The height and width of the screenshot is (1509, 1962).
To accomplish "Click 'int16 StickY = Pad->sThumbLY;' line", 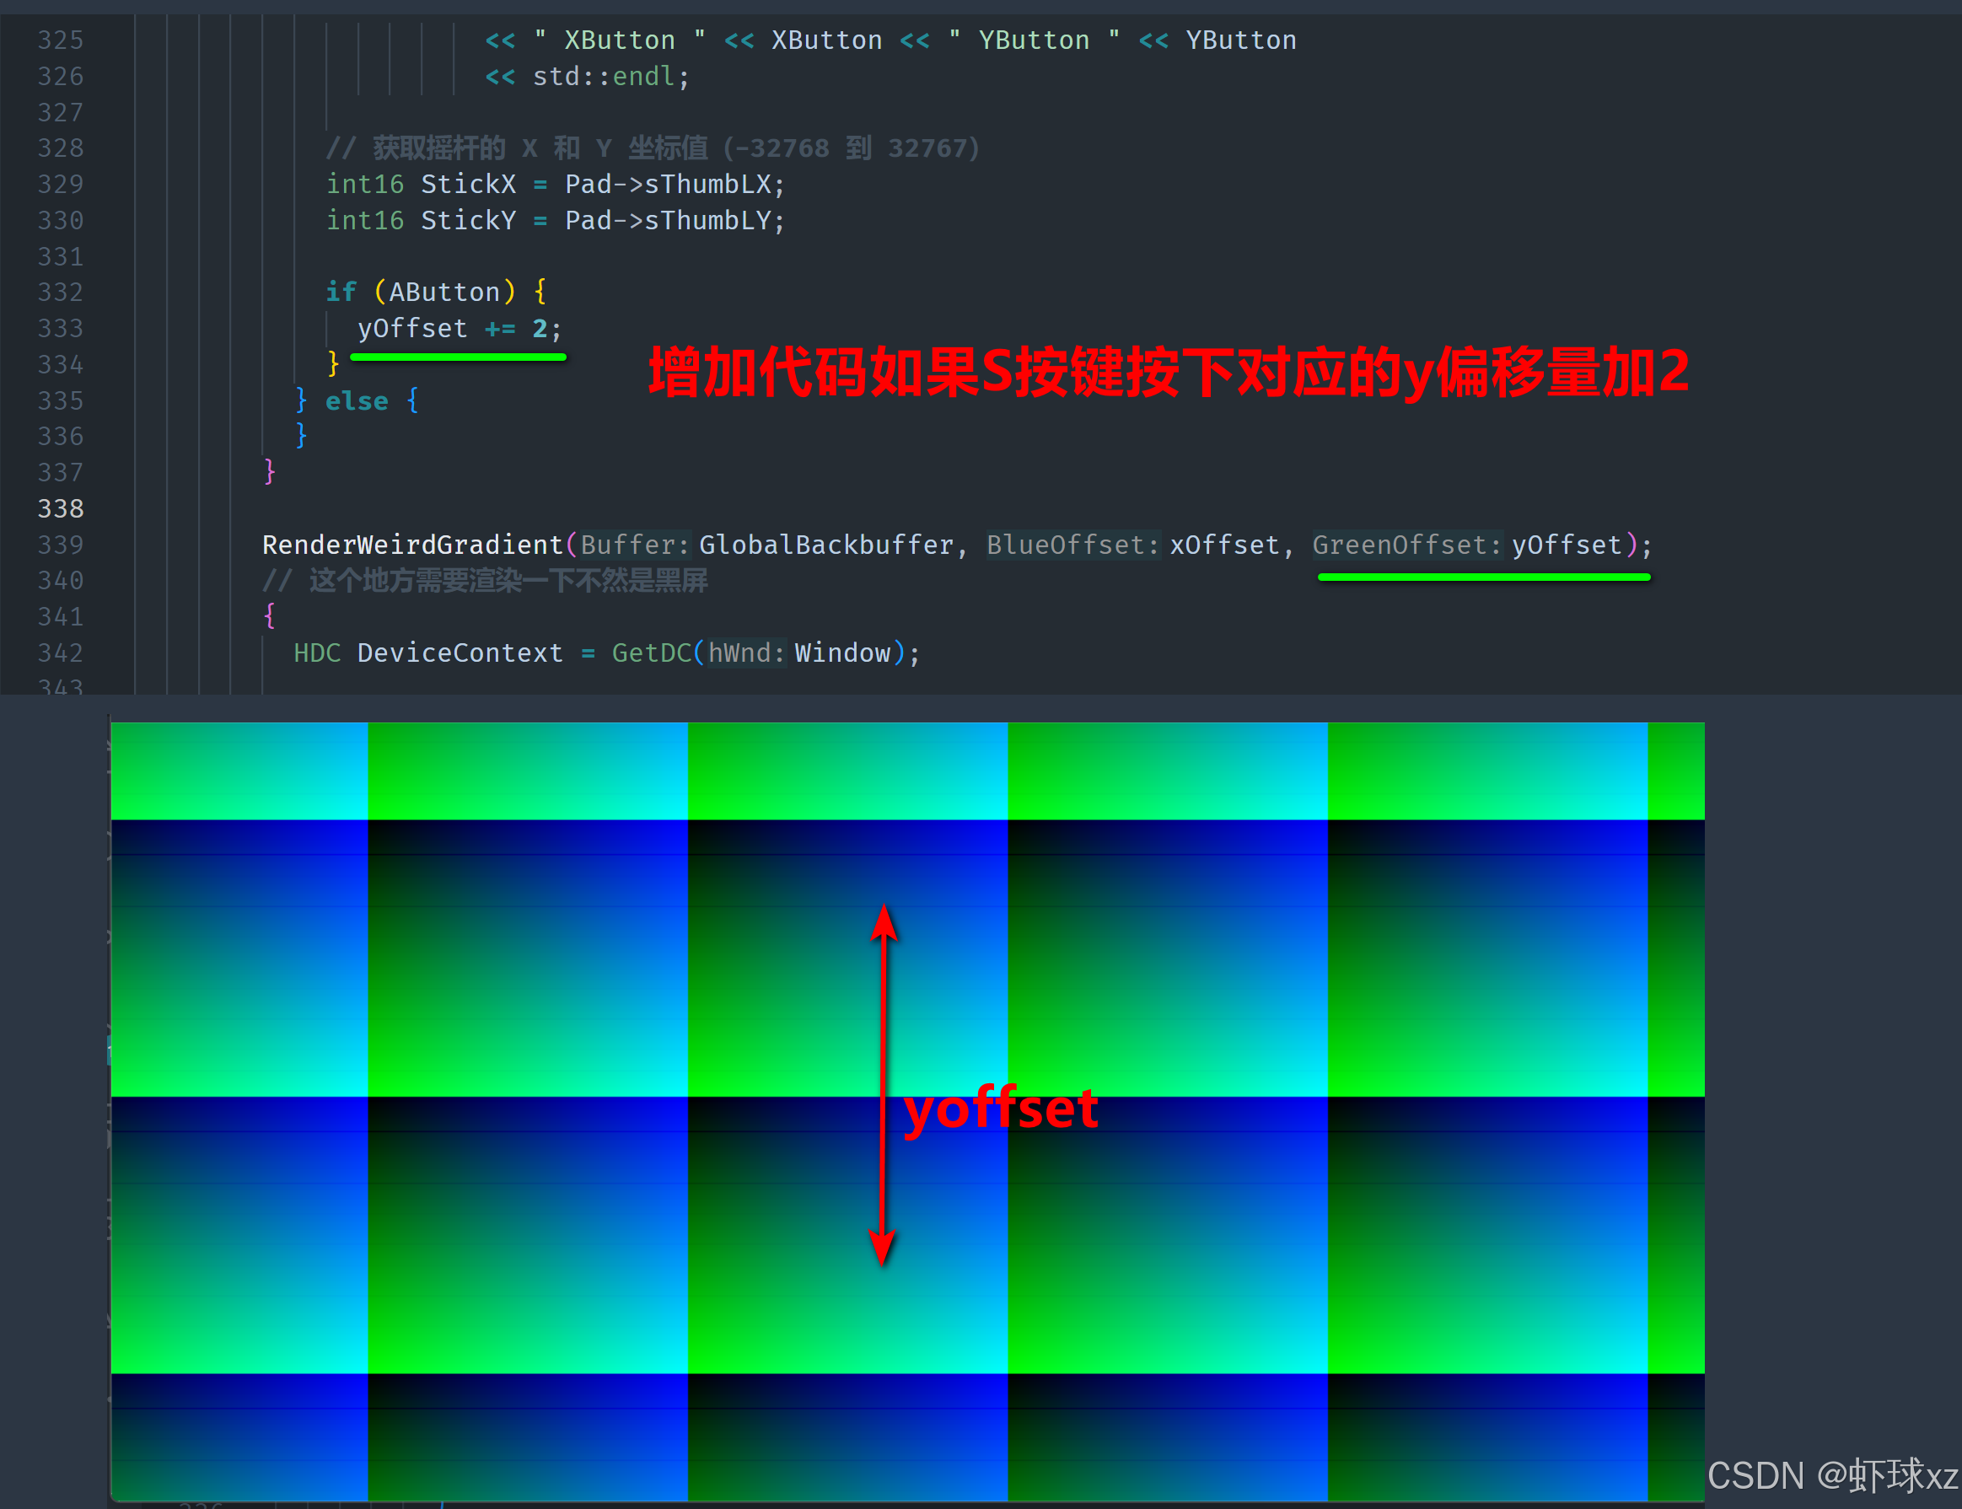I will tap(555, 220).
